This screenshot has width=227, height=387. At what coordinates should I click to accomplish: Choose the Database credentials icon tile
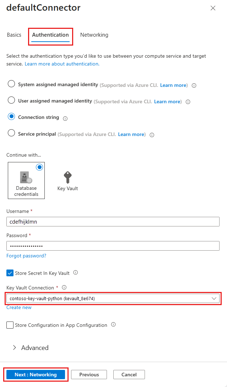point(26,181)
